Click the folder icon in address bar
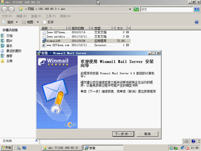Viewport: 201px width, 151px height. pos(21,9)
